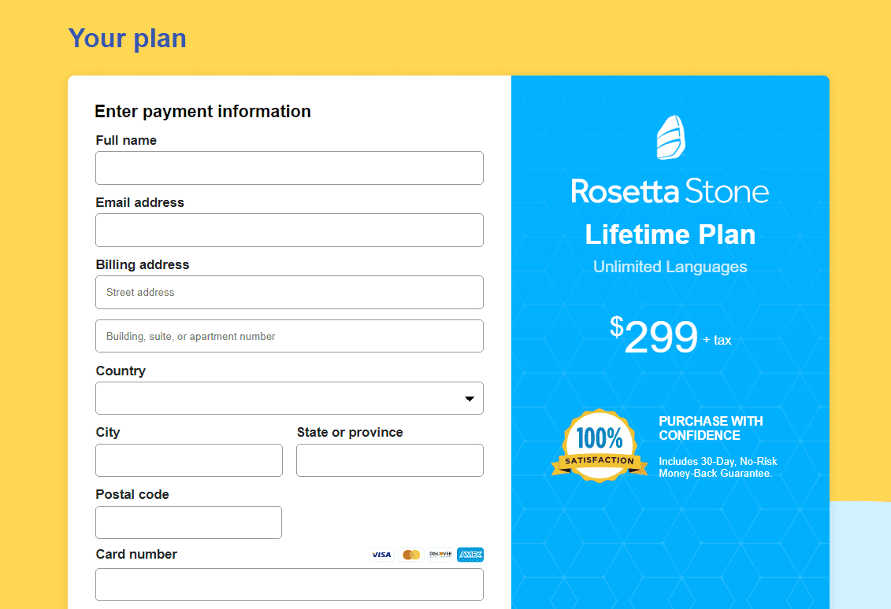The height and width of the screenshot is (609, 891).
Task: Select the AMEX payment icon
Action: [x=470, y=555]
